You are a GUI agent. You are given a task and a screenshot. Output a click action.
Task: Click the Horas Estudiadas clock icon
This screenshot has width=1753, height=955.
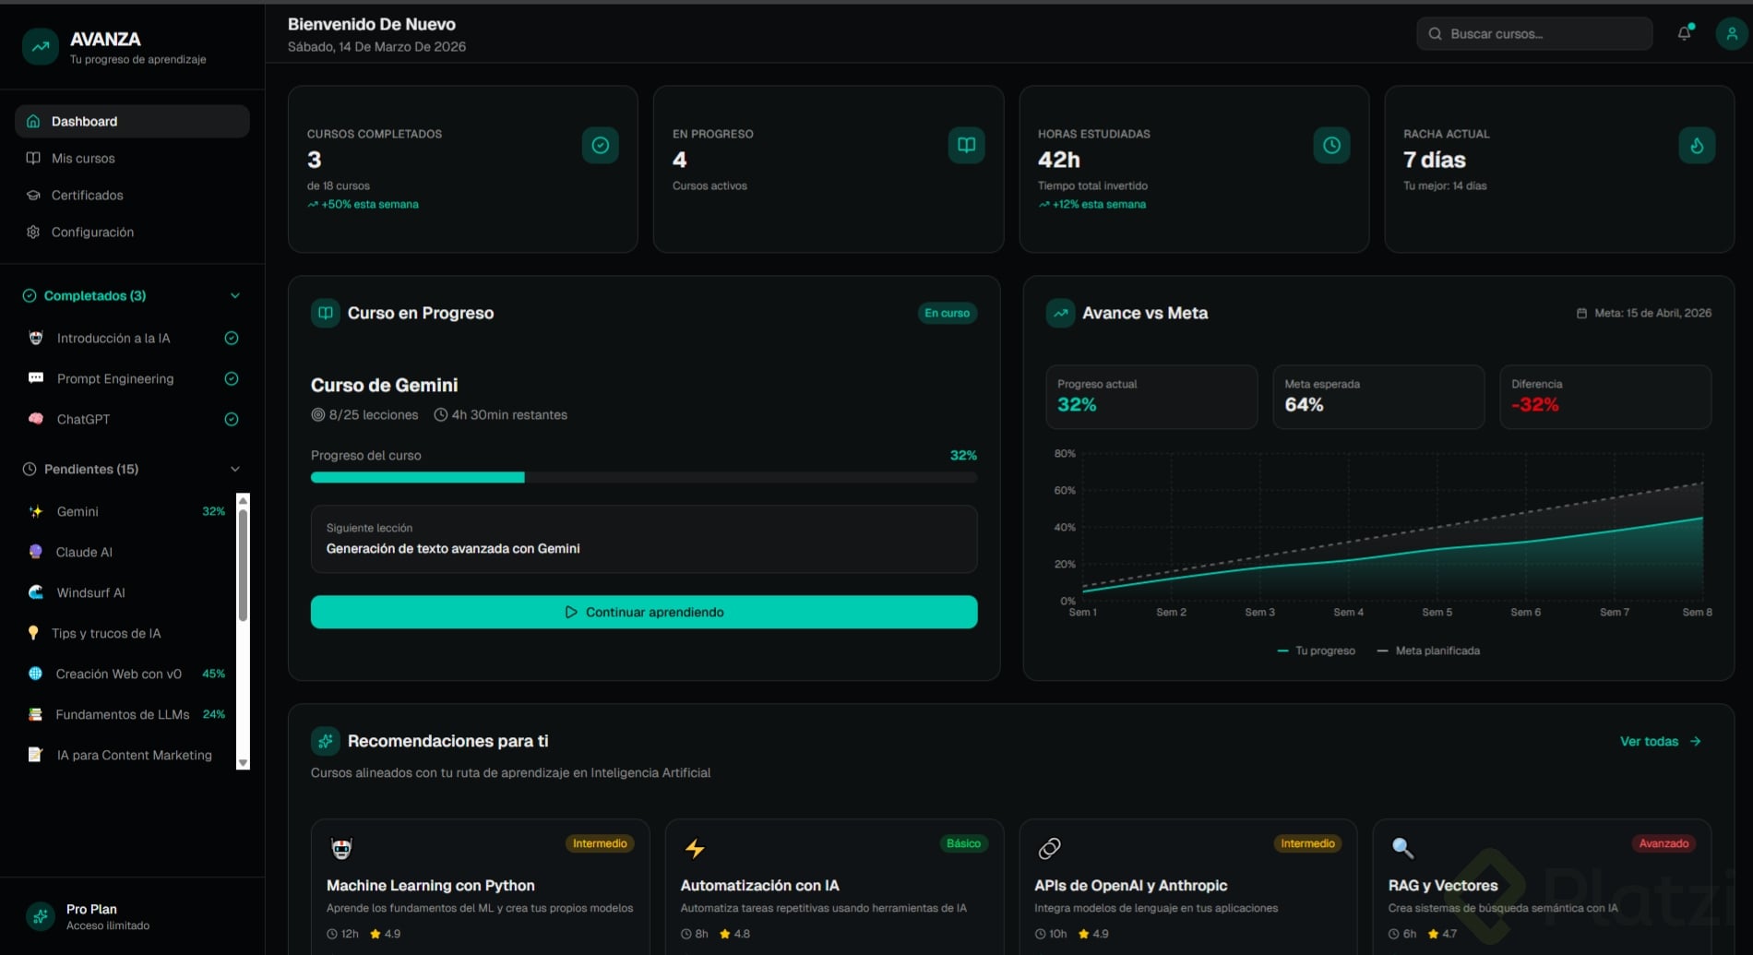(1331, 145)
